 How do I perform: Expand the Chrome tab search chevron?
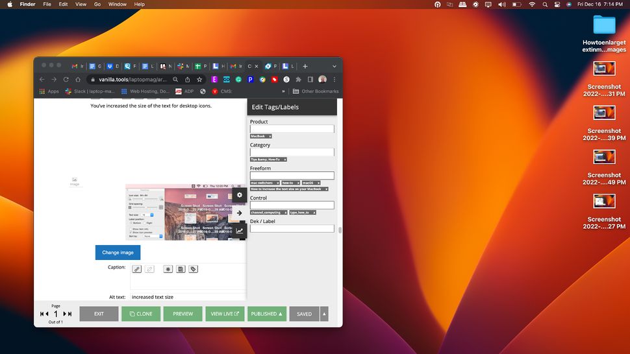click(x=334, y=66)
